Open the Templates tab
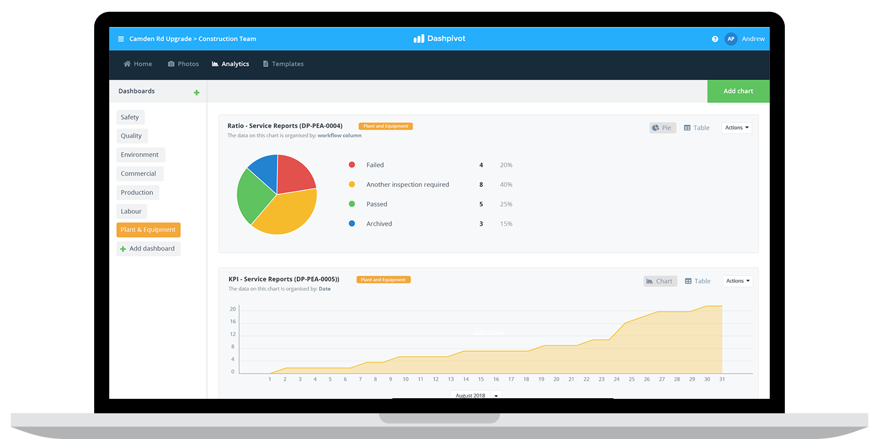Screen dimensions: 879x439 pos(283,64)
